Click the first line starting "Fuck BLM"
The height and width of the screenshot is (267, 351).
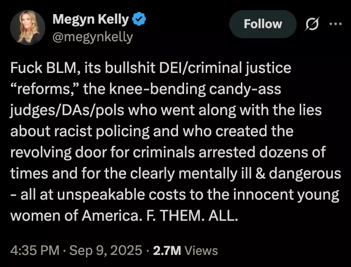click(x=151, y=68)
